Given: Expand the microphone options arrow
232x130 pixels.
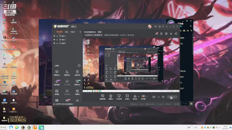Looking at the screenshot, I should tap(138, 96).
